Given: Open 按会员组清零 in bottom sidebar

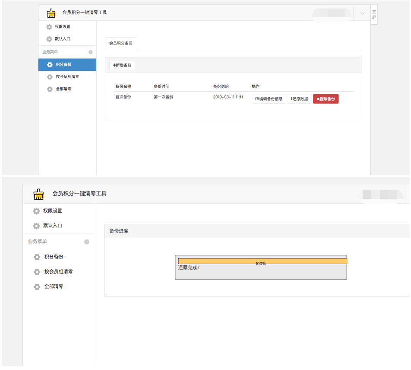Looking at the screenshot, I should [58, 271].
